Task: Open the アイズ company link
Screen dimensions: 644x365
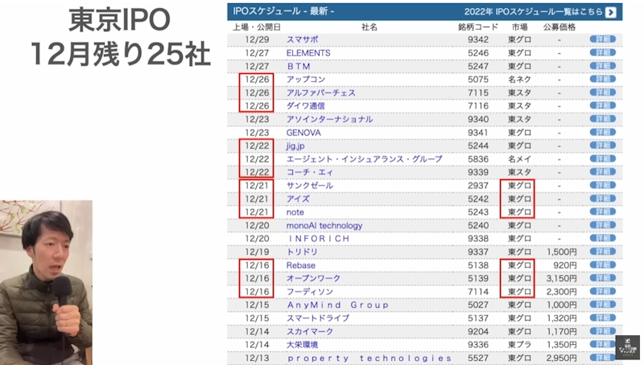Action: 298,199
